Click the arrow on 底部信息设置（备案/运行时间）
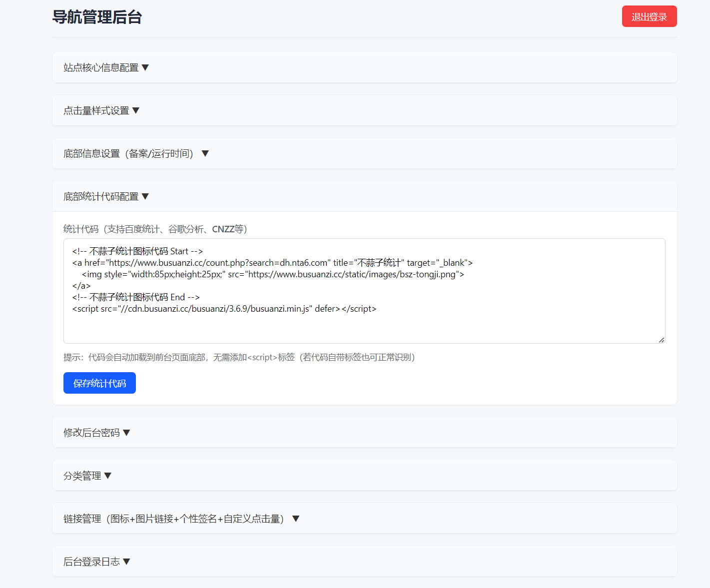 205,153
